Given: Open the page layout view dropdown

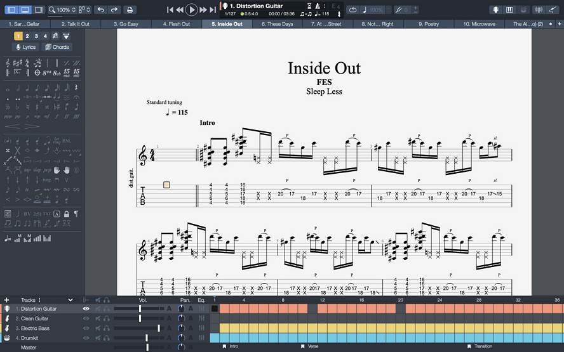Looking at the screenshot, I should click(85, 10).
